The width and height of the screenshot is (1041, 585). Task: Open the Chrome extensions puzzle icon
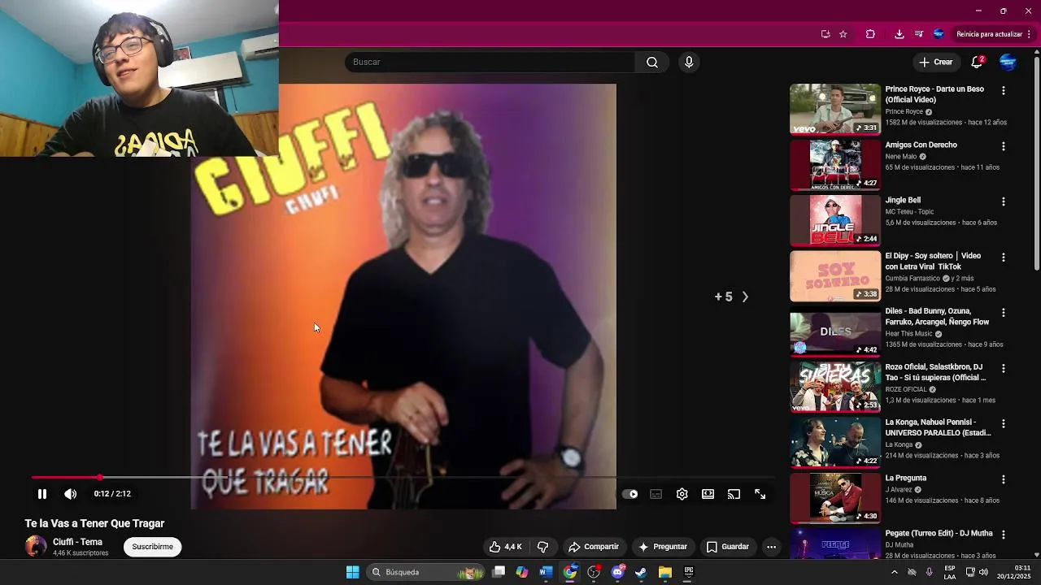tap(870, 34)
